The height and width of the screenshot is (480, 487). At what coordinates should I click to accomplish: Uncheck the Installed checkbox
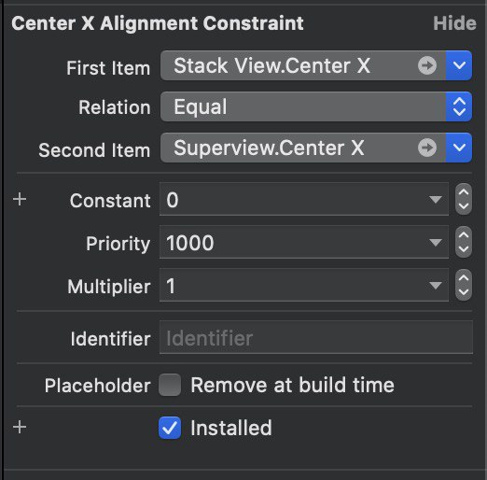pos(170,428)
